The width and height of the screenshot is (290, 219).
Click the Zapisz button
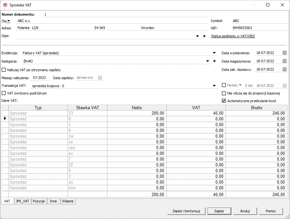[219, 211]
